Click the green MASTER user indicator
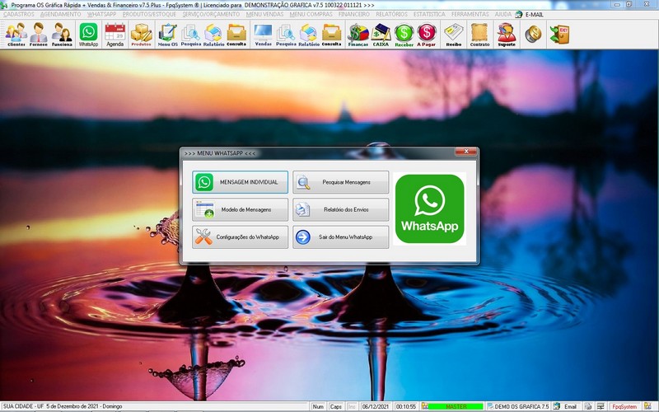This screenshot has width=659, height=412. 456,406
